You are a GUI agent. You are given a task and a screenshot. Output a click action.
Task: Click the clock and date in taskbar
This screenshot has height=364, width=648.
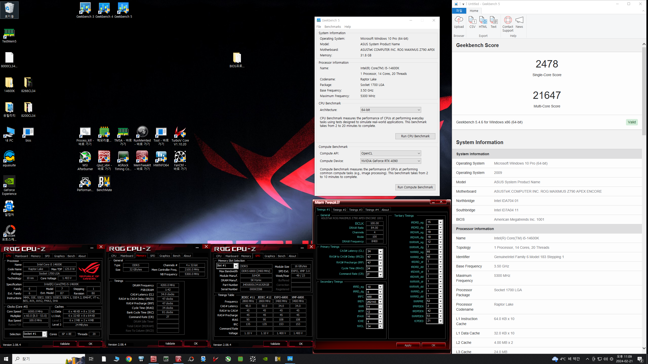pyautogui.click(x=624, y=359)
